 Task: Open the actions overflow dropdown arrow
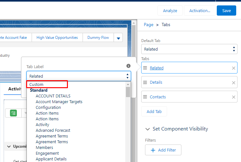[x=118, y=38]
